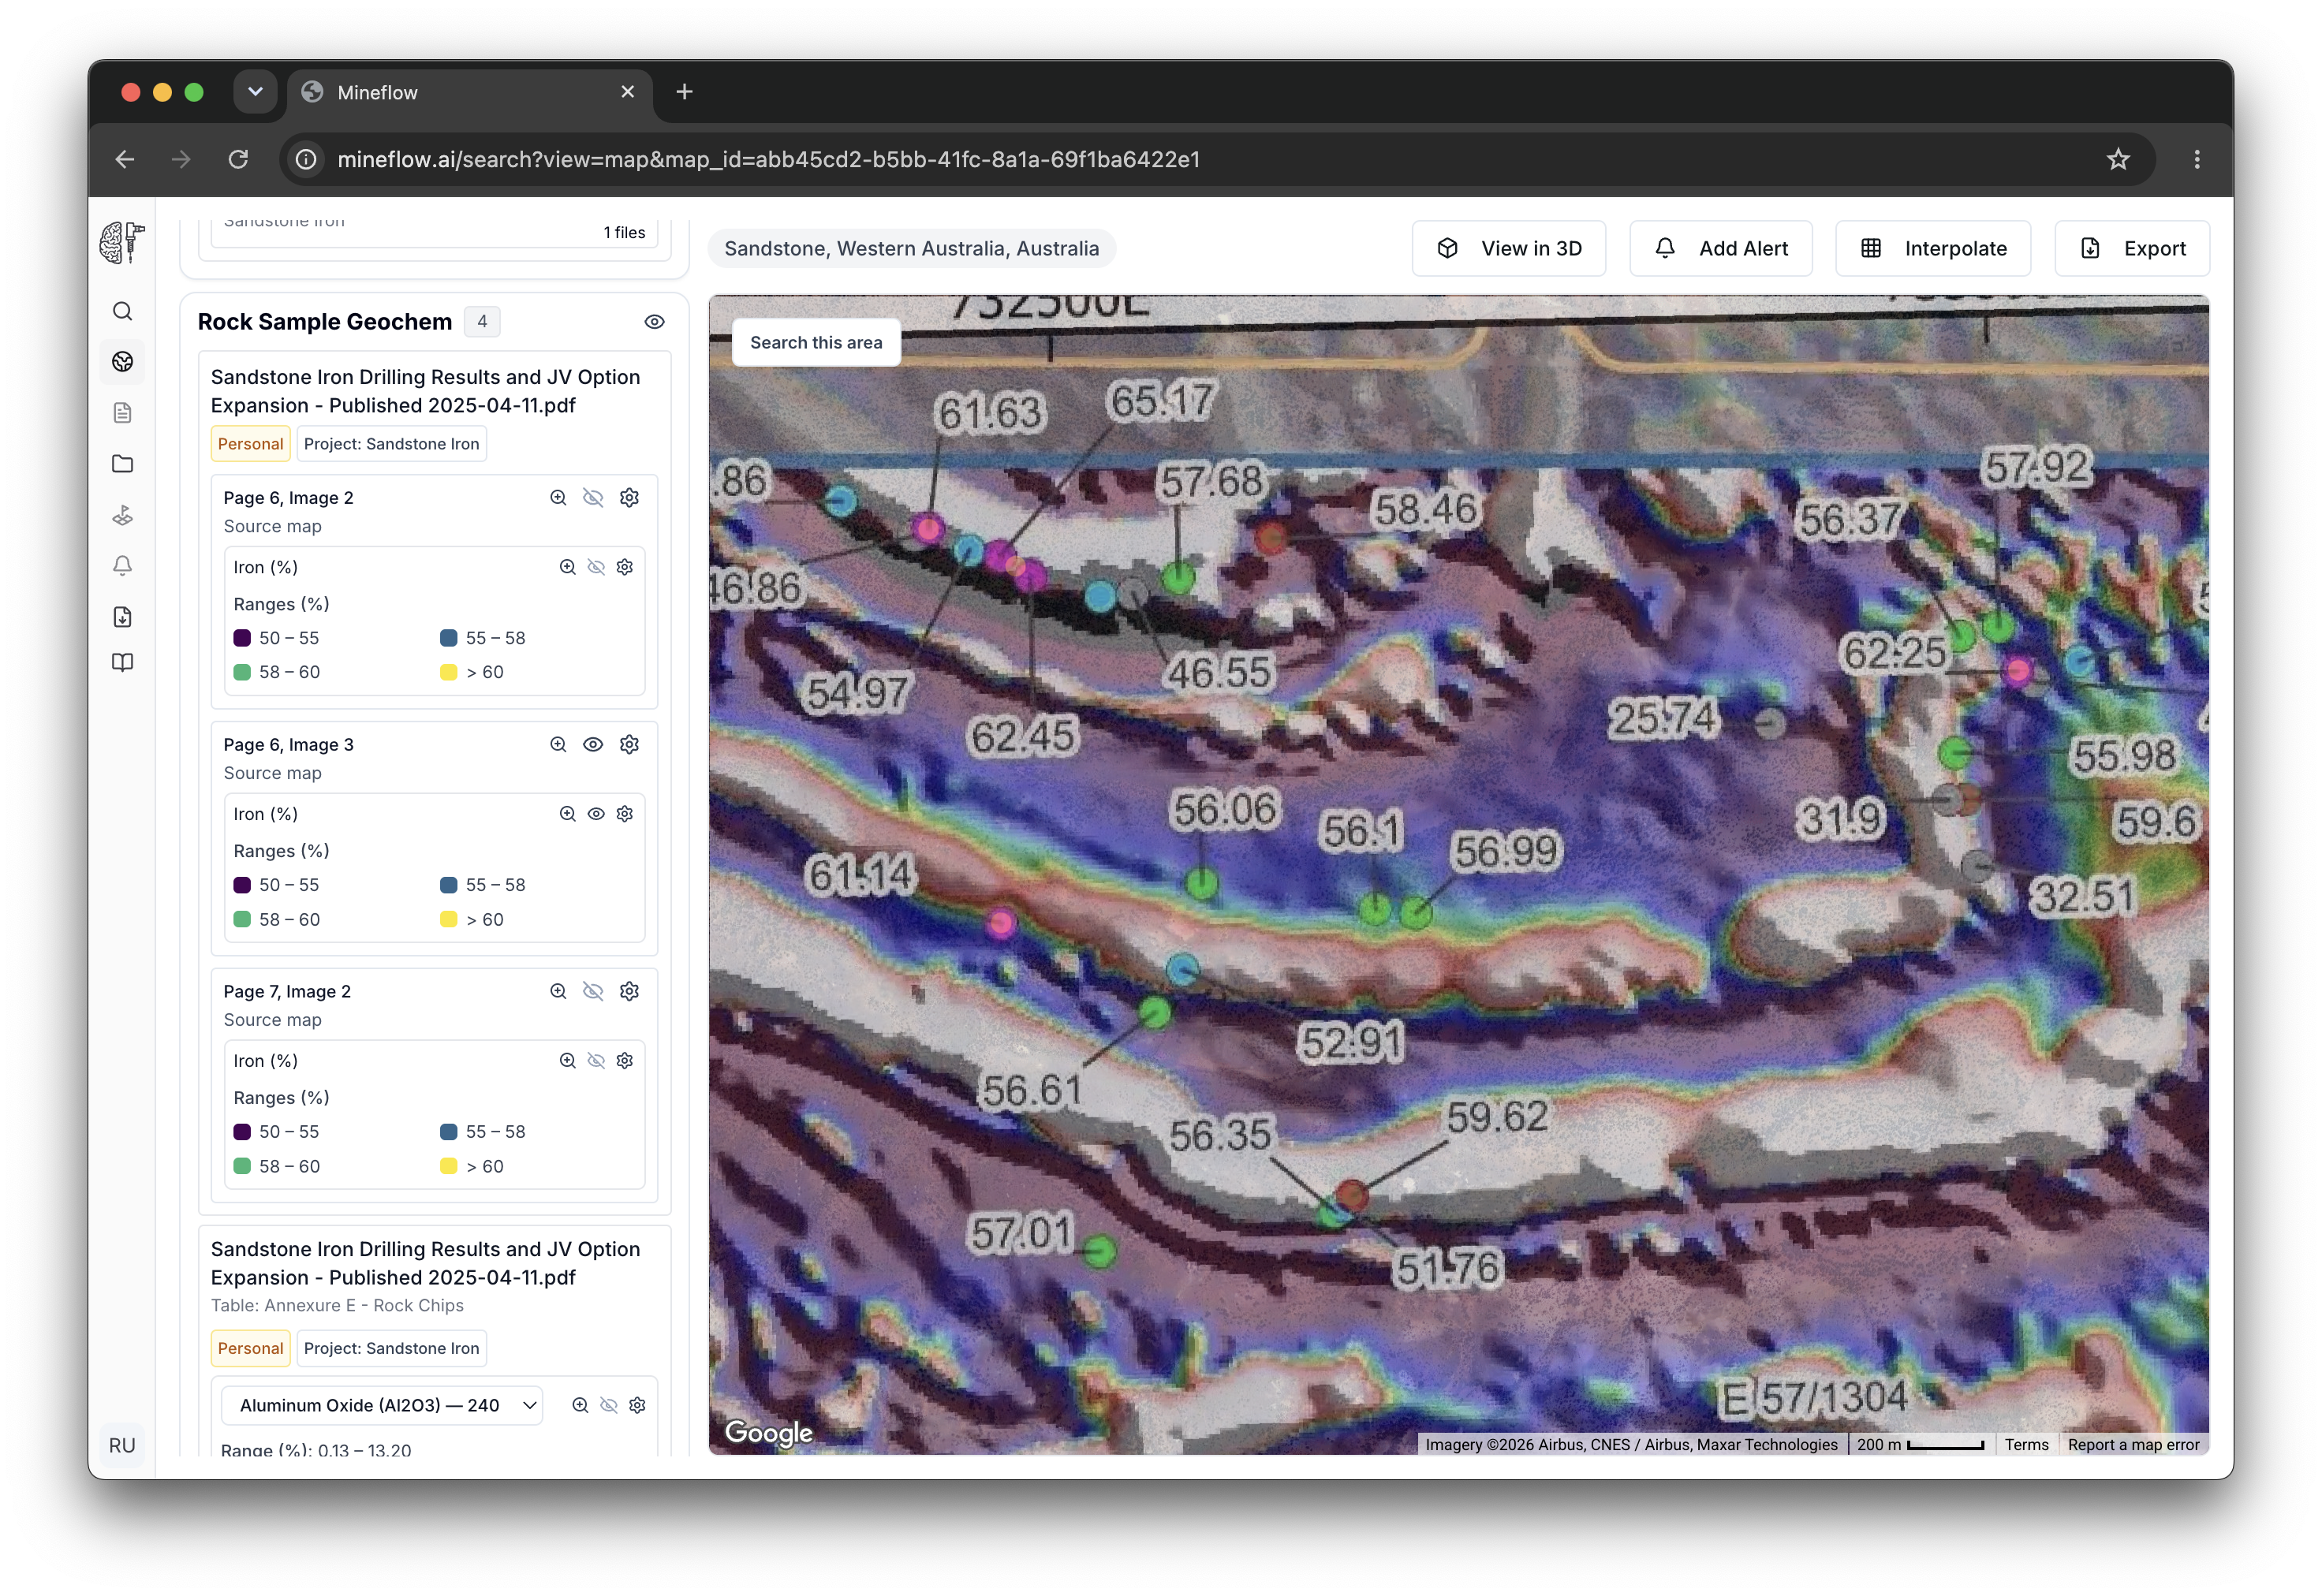Open a new browser tab
Viewport: 2322px width, 1596px height.
click(x=684, y=92)
